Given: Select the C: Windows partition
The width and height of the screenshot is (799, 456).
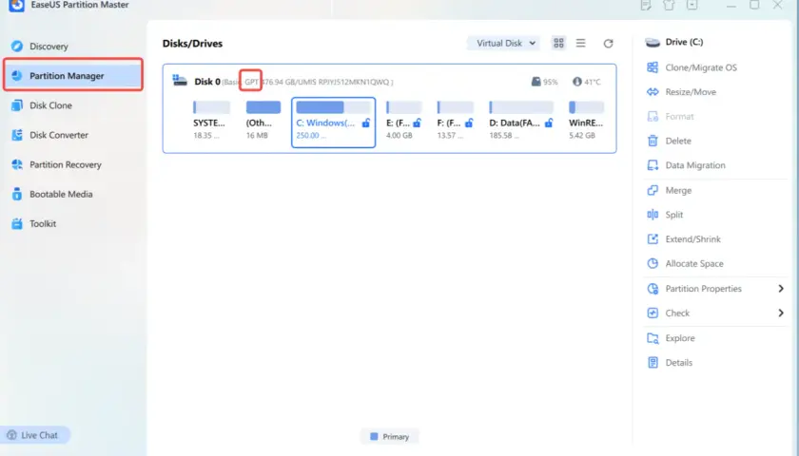Looking at the screenshot, I should point(333,123).
